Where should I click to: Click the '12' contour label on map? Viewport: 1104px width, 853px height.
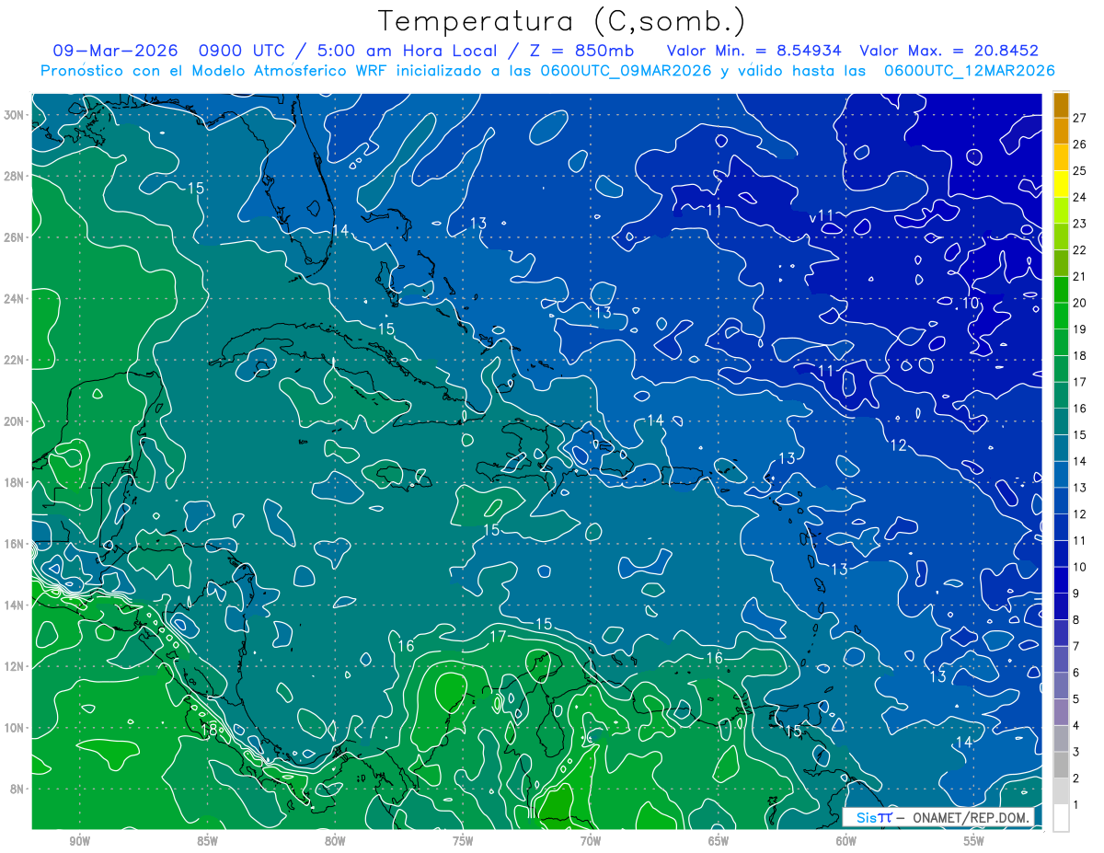click(899, 445)
